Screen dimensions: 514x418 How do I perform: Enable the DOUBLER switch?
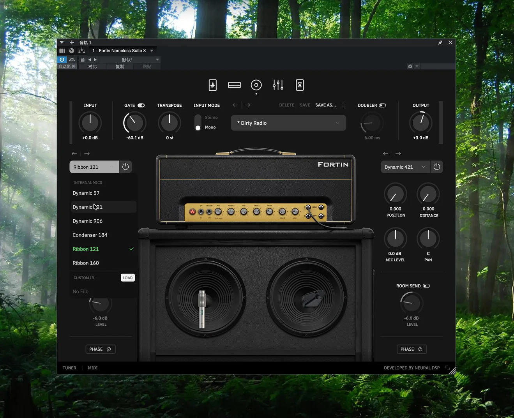pos(382,106)
